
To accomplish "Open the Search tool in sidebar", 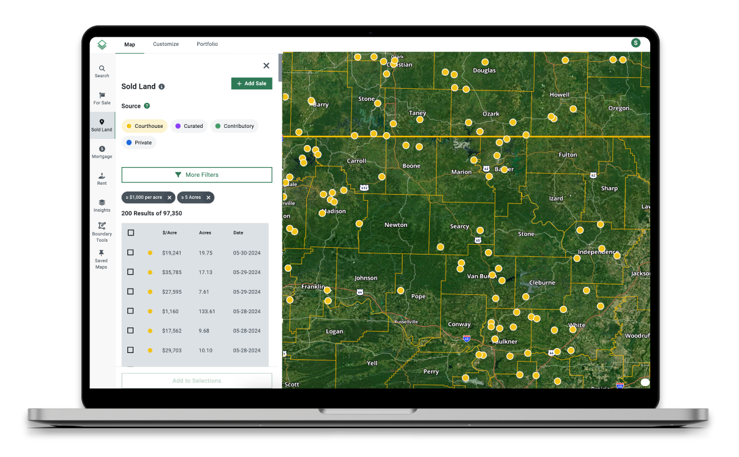I will pyautogui.click(x=102, y=72).
